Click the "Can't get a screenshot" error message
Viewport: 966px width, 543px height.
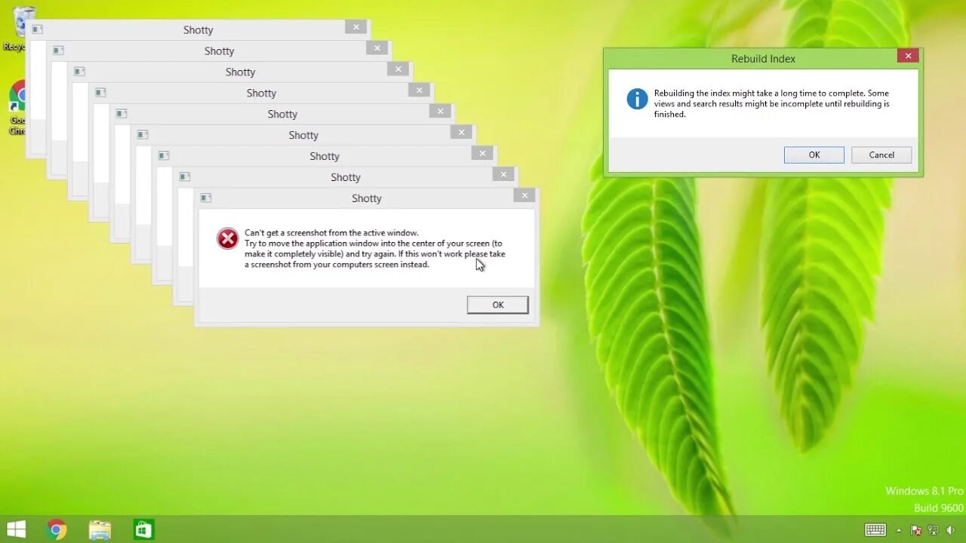(375, 249)
